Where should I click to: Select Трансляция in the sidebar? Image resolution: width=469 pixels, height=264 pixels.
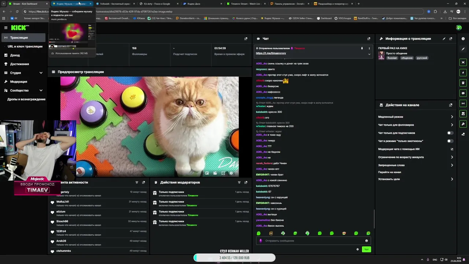click(x=23, y=37)
